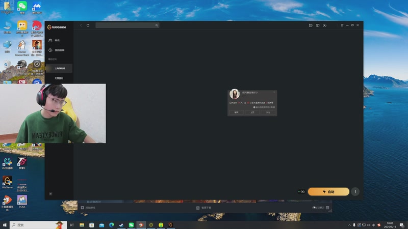Open Tencent Meeting desktop shortcut
This screenshot has width=408, height=229.
point(37,7)
